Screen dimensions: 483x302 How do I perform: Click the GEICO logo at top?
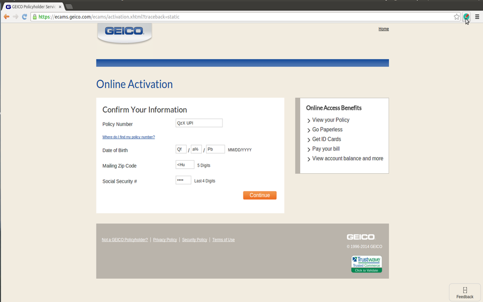[x=125, y=32]
